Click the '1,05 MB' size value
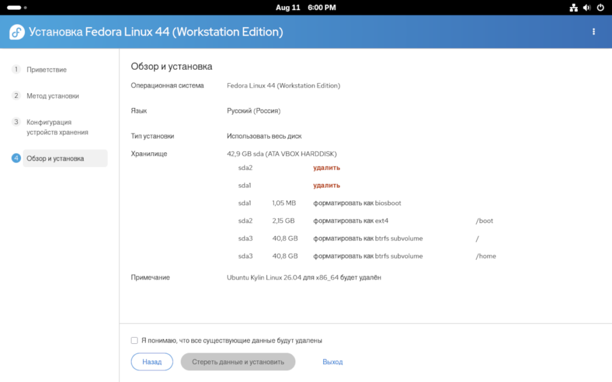Image resolution: width=612 pixels, height=382 pixels. tap(284, 203)
